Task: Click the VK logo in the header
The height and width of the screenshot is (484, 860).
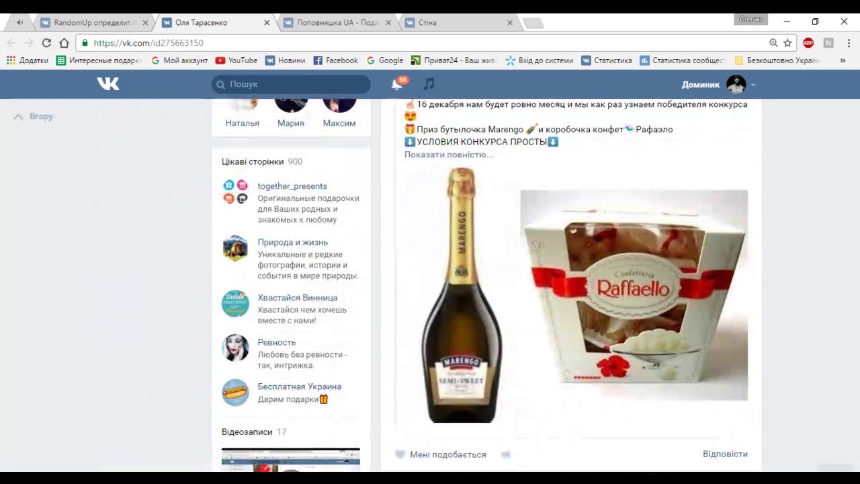Action: pos(108,84)
